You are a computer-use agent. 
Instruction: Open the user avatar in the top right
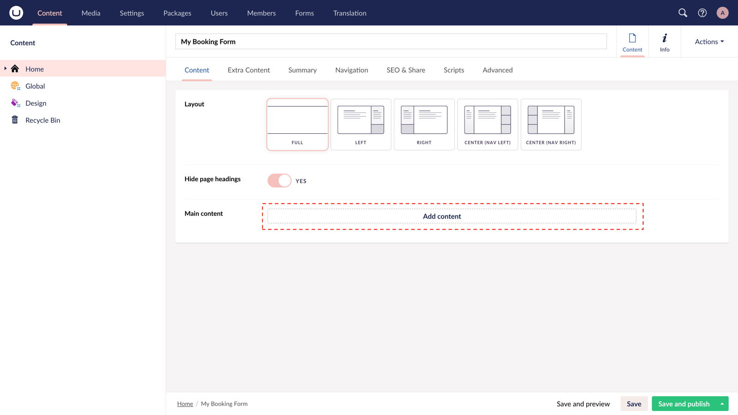722,13
